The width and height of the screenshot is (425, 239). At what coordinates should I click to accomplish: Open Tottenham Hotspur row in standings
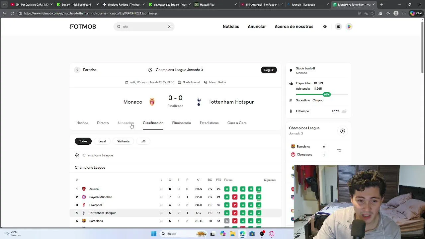175,213
